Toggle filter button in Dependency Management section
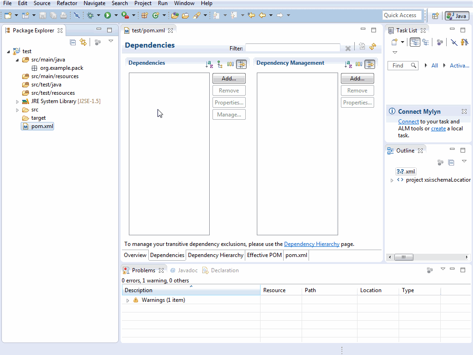 coord(370,64)
